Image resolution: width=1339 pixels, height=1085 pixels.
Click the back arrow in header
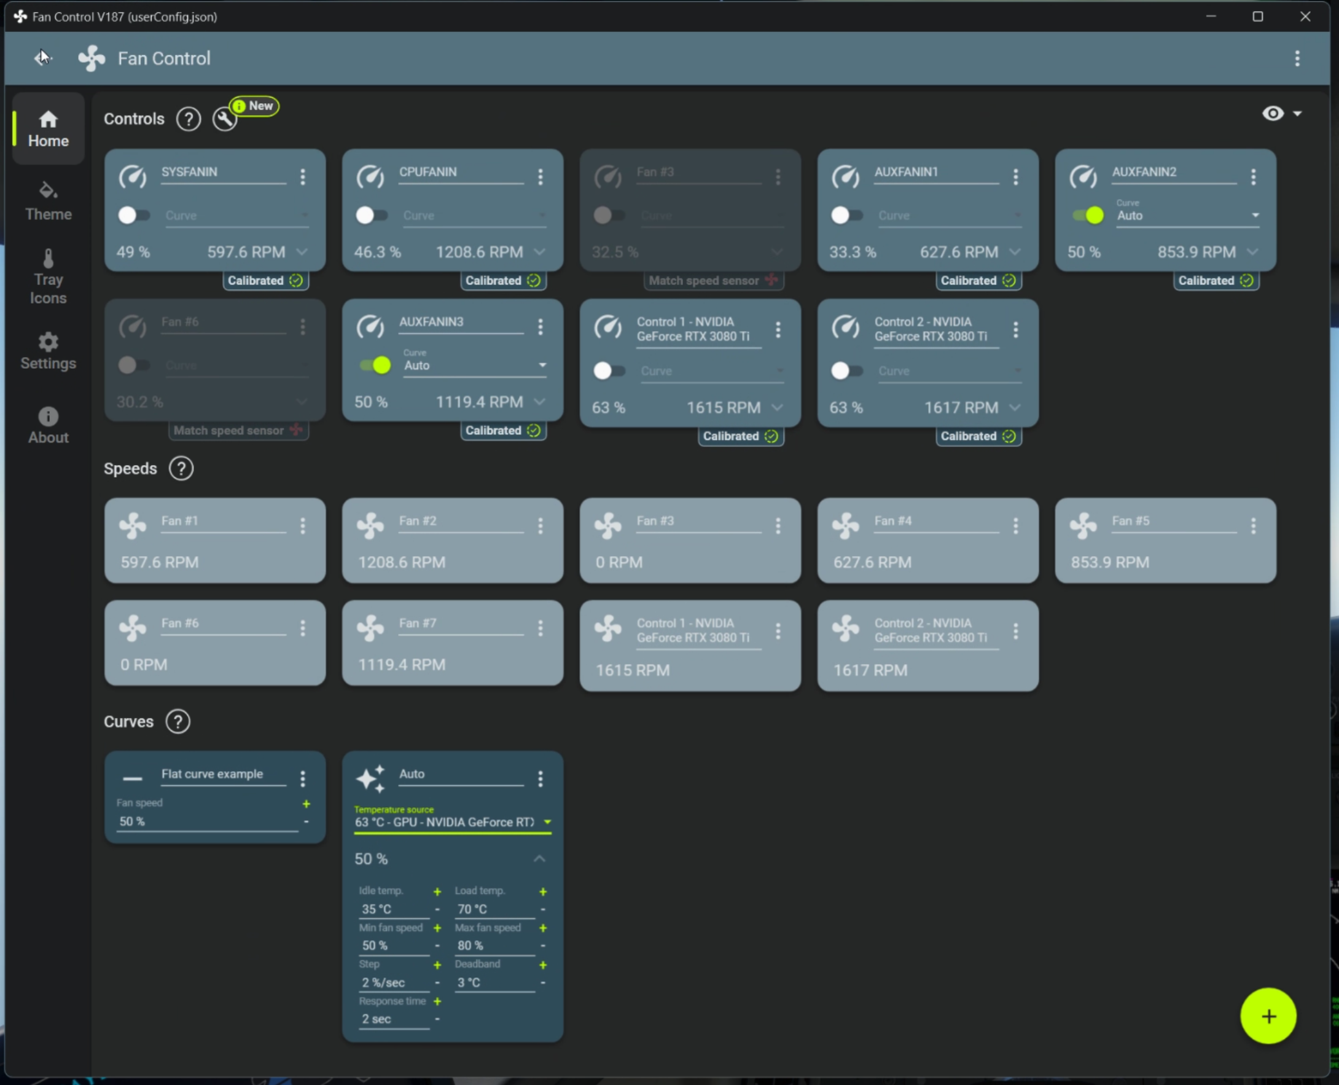[x=42, y=58]
